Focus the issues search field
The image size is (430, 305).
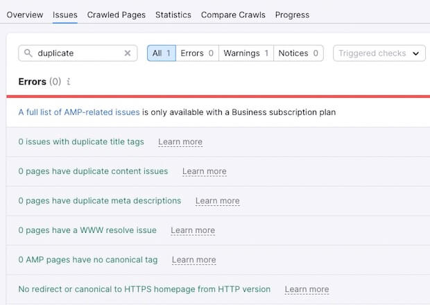[78, 53]
